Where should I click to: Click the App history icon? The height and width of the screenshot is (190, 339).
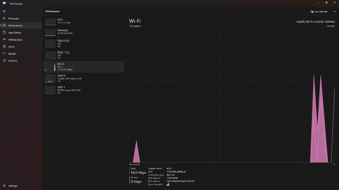(4, 32)
